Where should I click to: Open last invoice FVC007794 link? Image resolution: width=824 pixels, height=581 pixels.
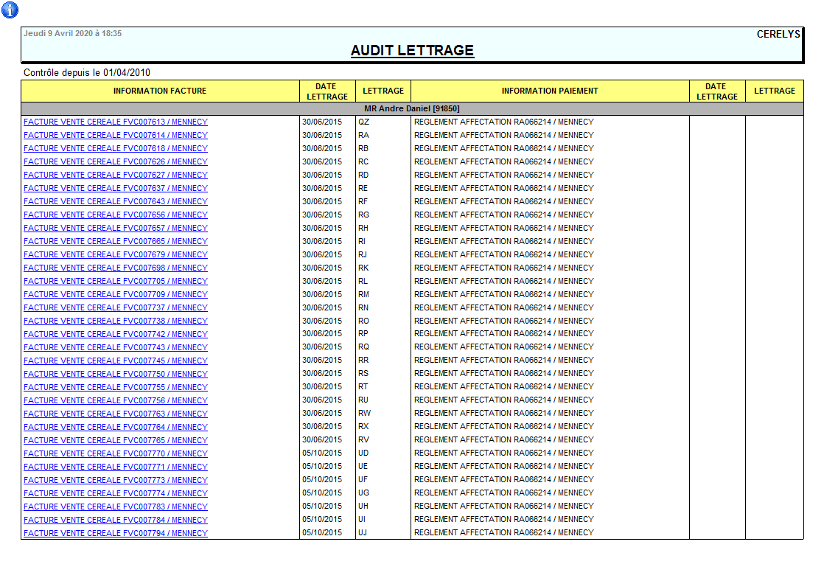click(x=116, y=534)
